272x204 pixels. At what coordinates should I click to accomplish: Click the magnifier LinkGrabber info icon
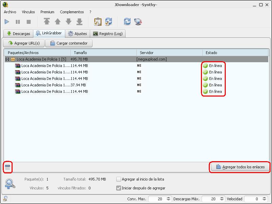coord(10,184)
